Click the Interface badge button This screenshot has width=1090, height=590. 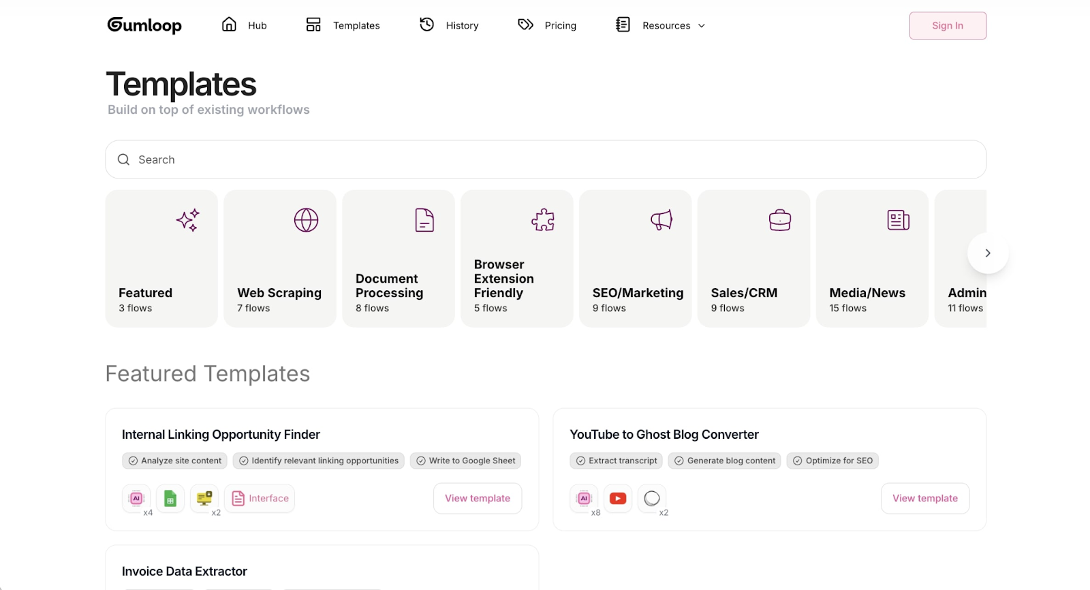point(260,499)
